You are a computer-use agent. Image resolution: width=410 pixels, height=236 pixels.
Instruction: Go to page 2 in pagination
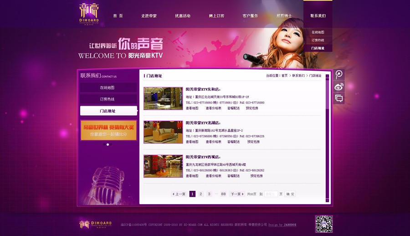(200, 194)
